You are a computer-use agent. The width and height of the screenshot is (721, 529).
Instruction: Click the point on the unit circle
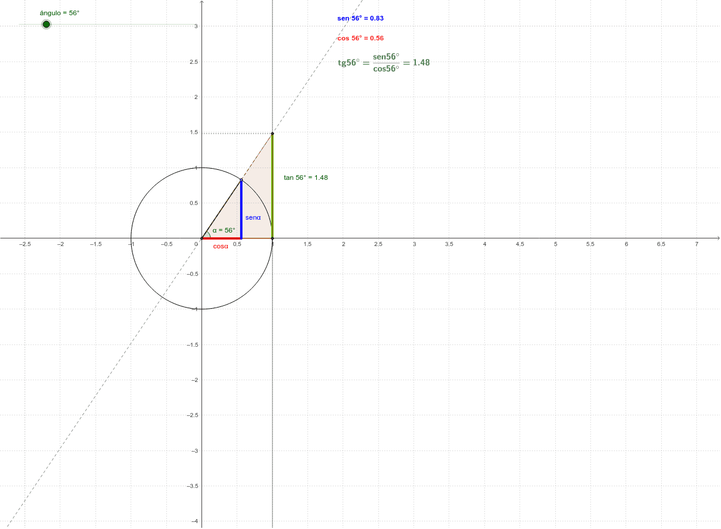click(241, 180)
